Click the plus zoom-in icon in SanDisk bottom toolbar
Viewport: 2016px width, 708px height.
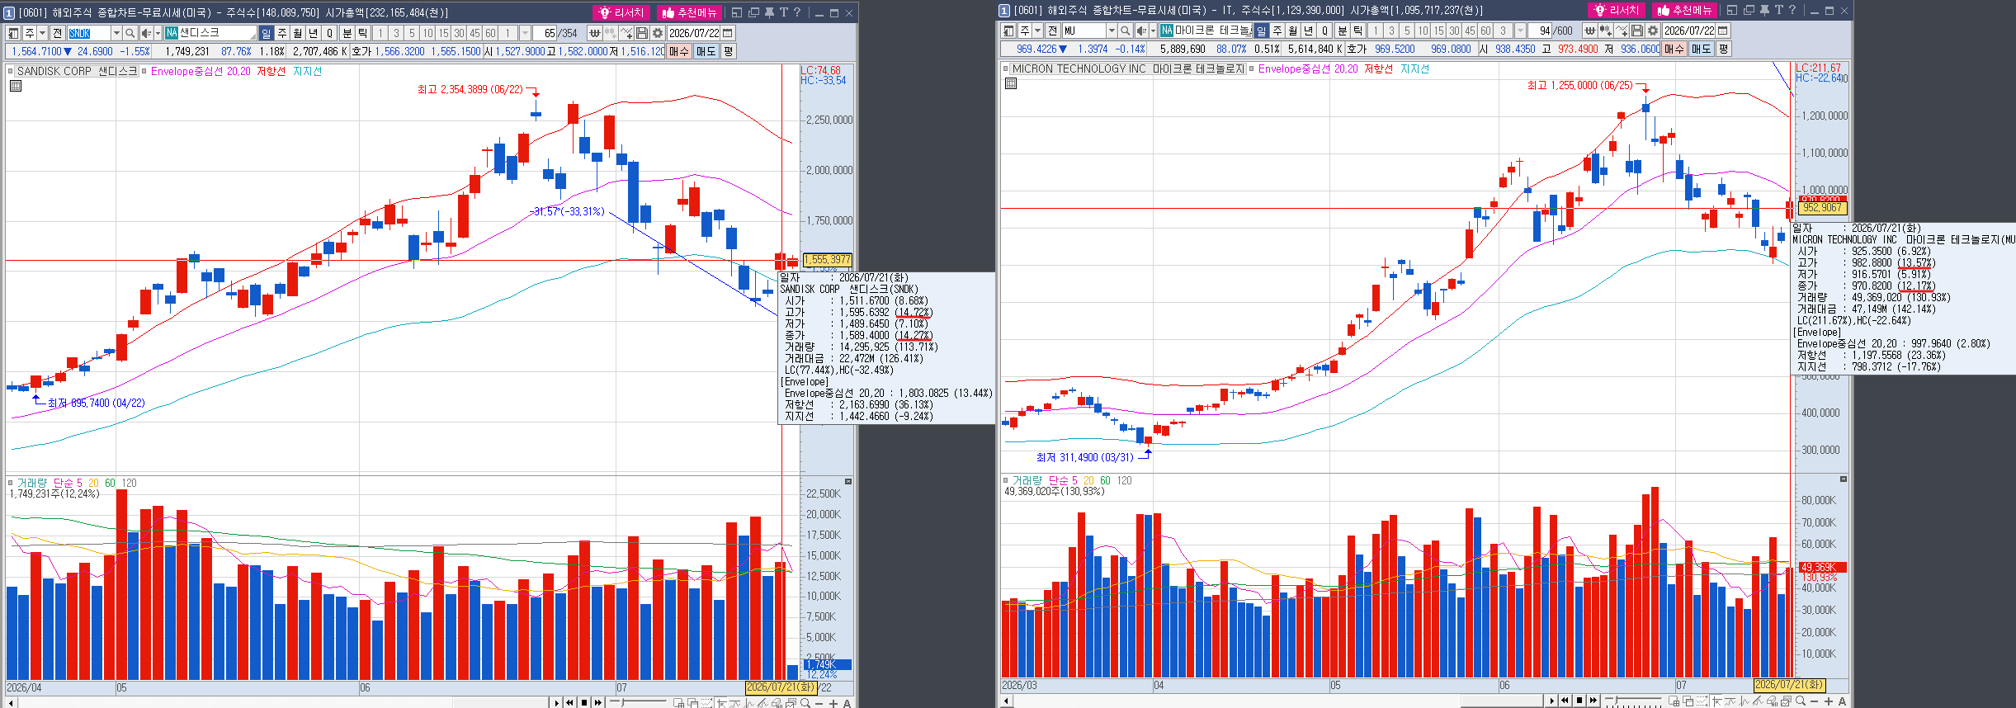point(833,703)
